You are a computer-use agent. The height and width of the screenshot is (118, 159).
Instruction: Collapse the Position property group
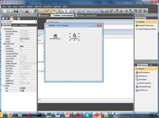tap(3, 85)
